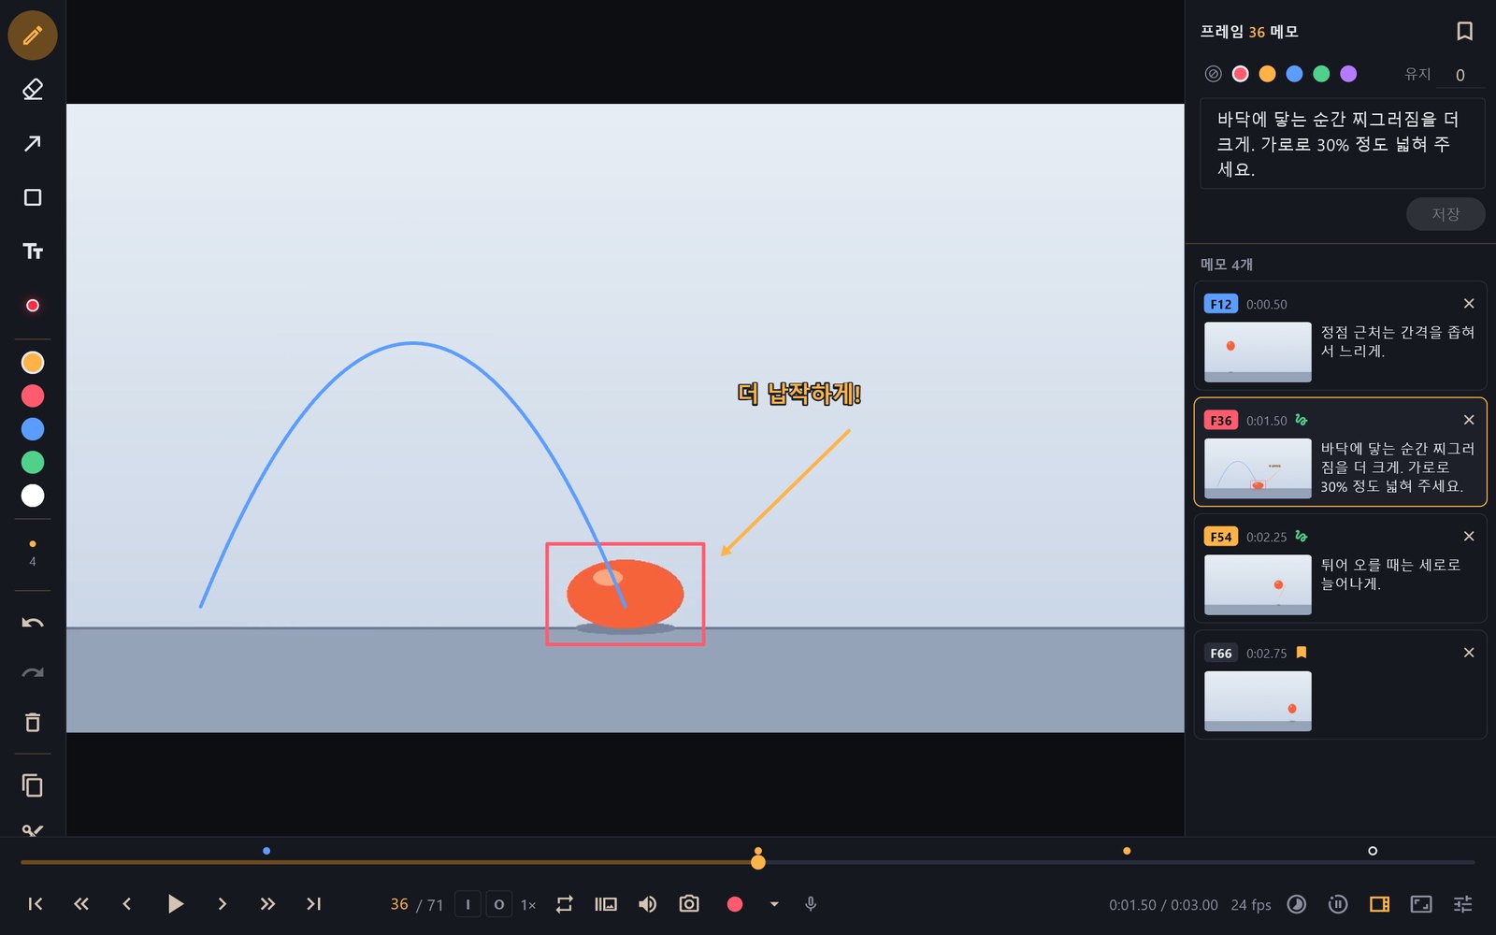Toggle loop playback
This screenshot has height=935, width=1496.
(565, 904)
